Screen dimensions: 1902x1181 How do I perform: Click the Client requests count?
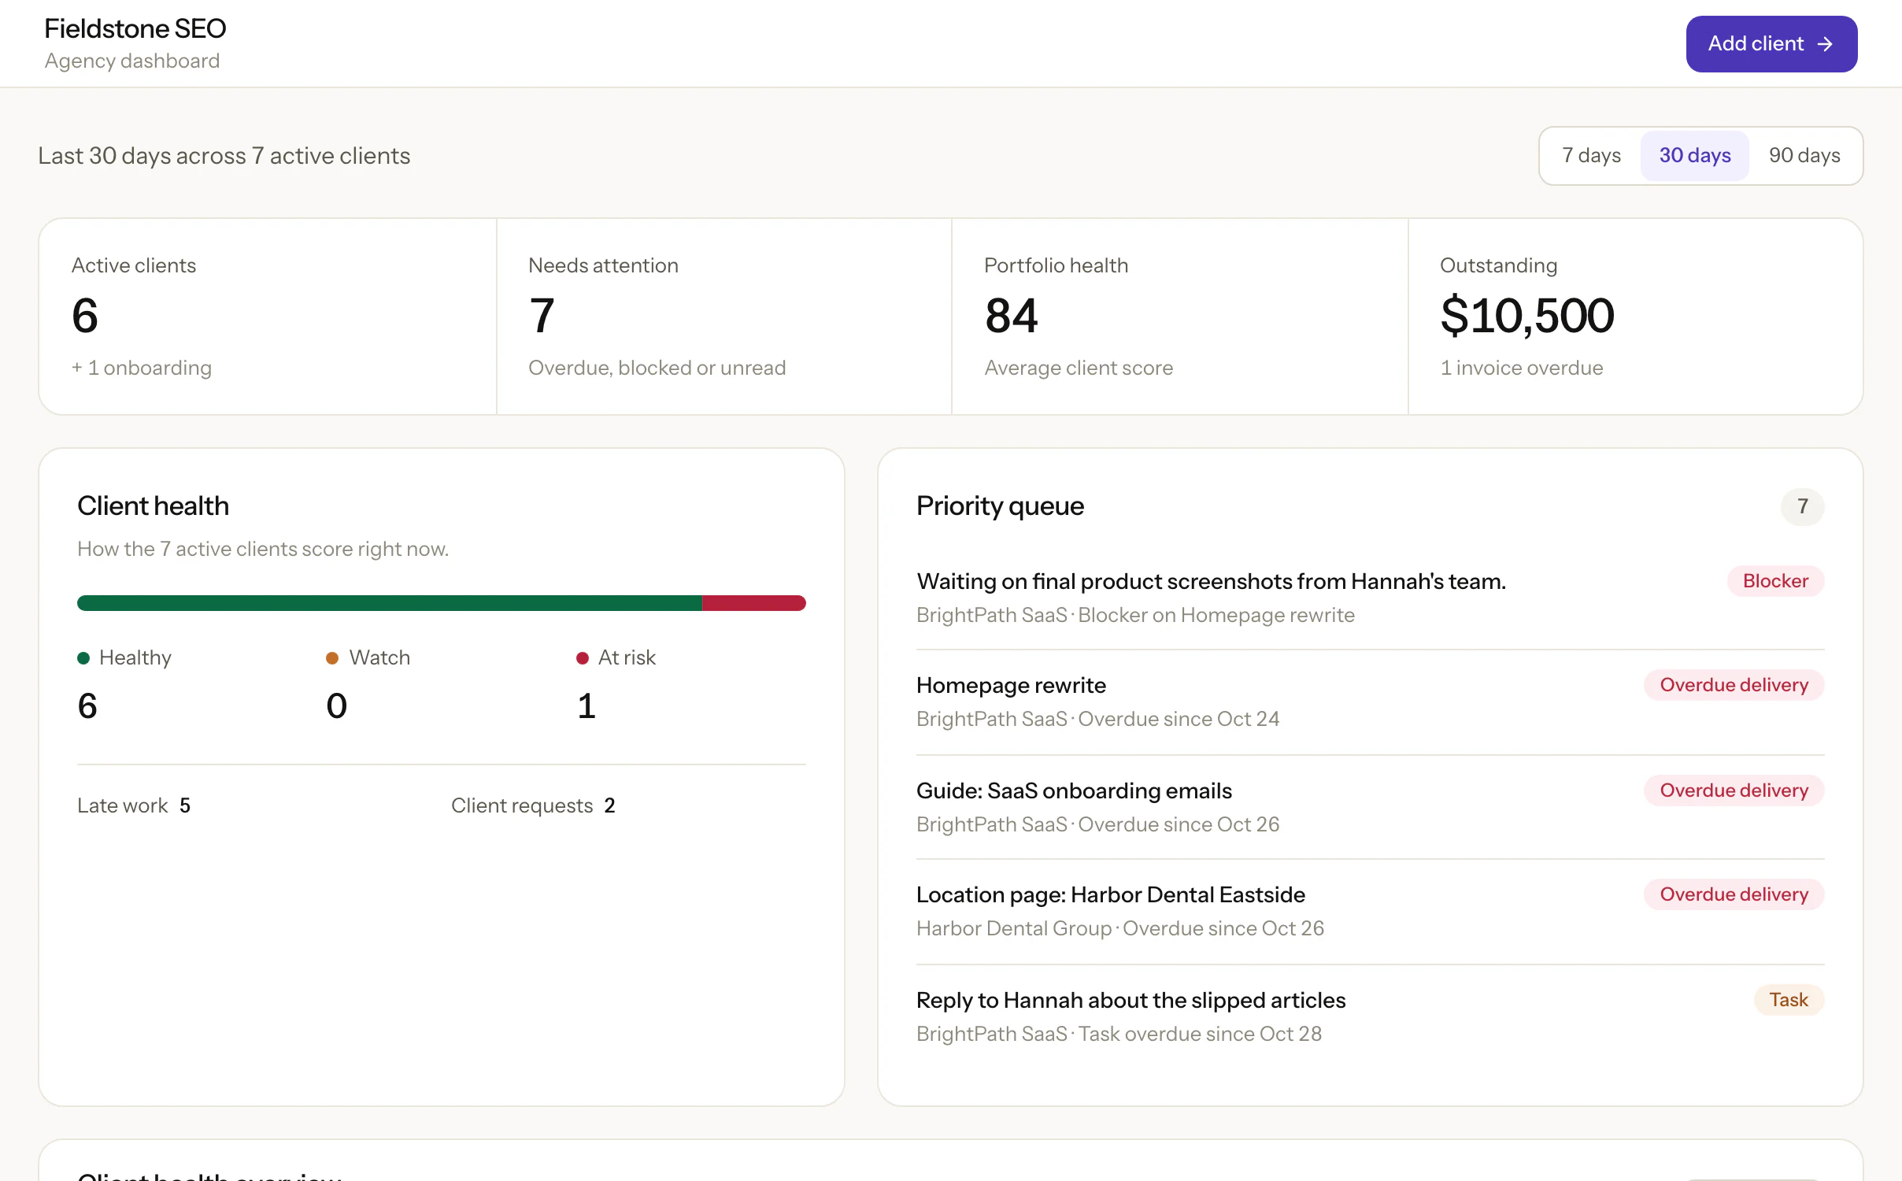click(x=610, y=805)
